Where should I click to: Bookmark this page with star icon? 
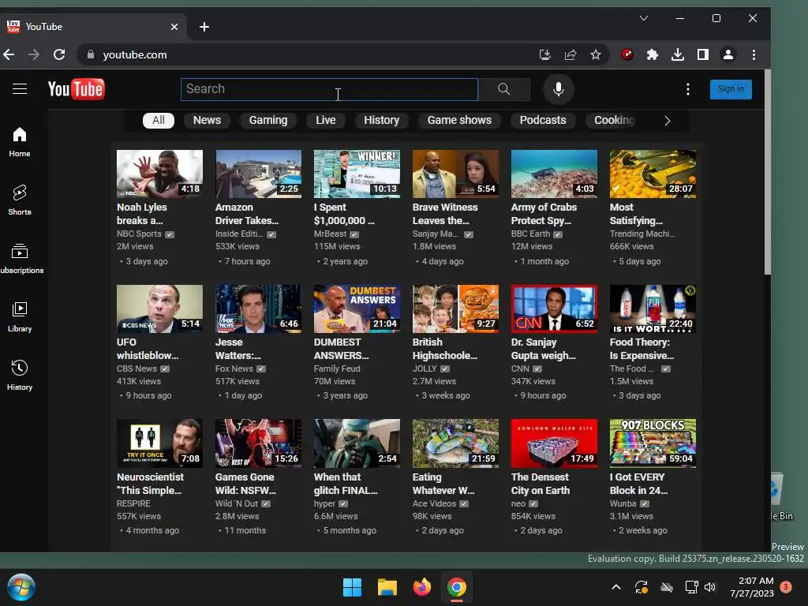click(x=596, y=54)
